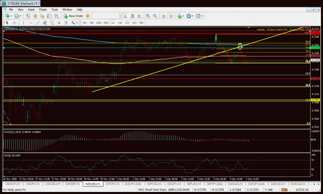Viewport: 323px width, 194px height.
Task: Select the arrow Cursor tool
Action: (x=7, y=23)
